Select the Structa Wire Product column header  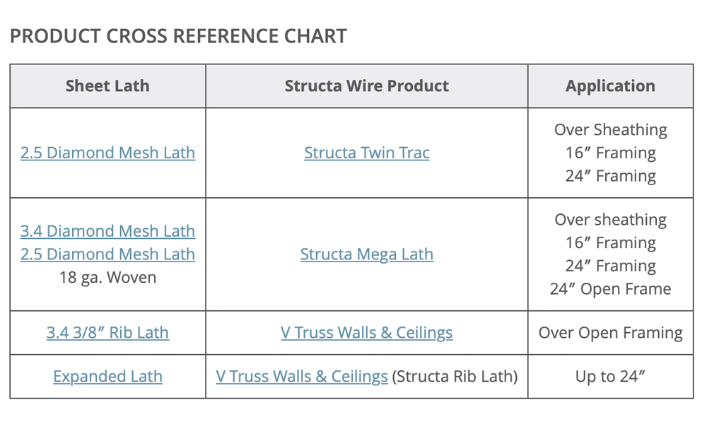(366, 86)
